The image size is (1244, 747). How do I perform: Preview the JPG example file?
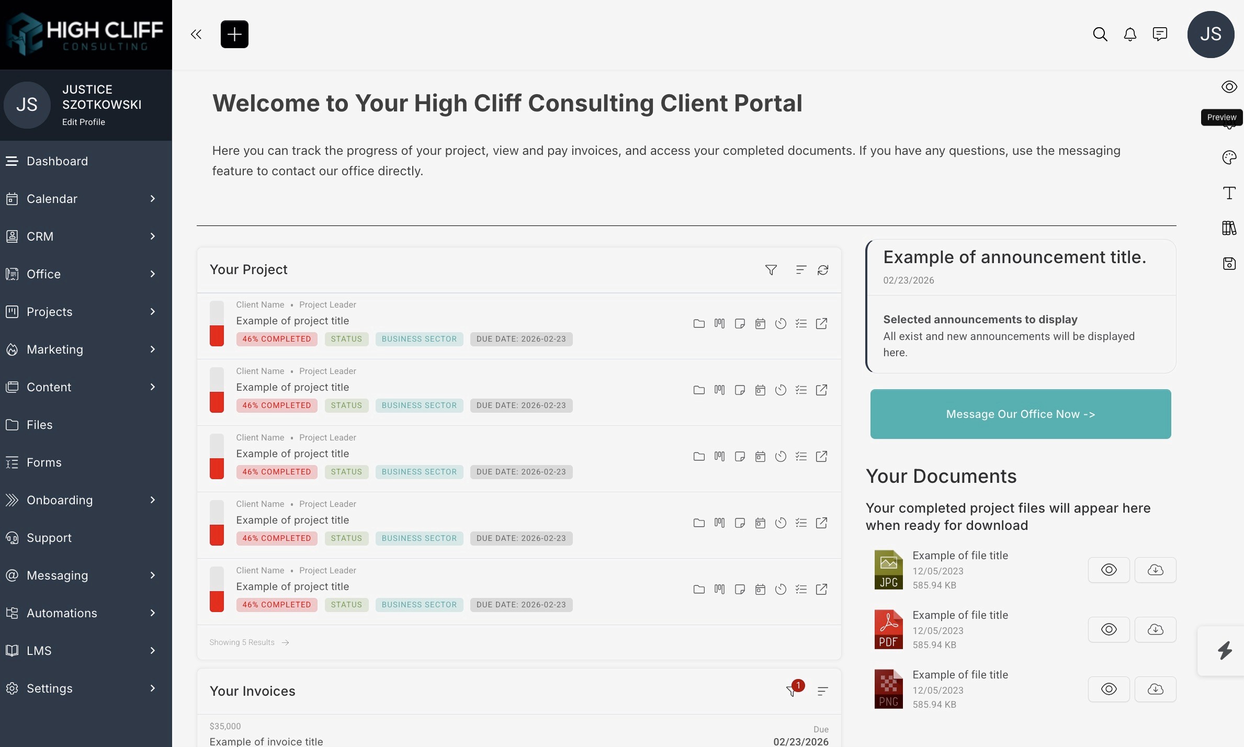(1109, 570)
